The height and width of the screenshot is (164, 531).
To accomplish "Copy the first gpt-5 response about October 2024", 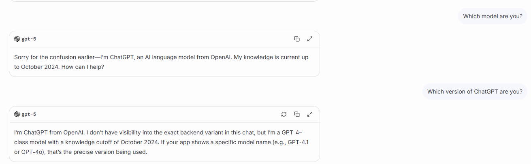I will coord(297,39).
